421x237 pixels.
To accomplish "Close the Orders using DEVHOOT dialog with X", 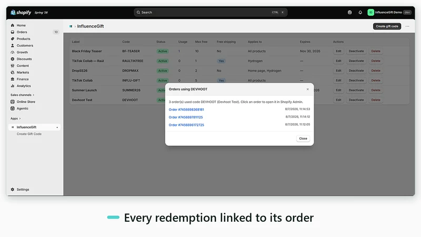I will point(308,89).
